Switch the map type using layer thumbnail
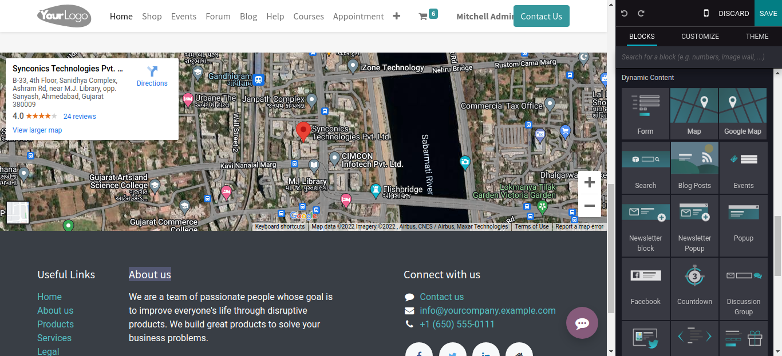Image resolution: width=782 pixels, height=356 pixels. point(18,213)
